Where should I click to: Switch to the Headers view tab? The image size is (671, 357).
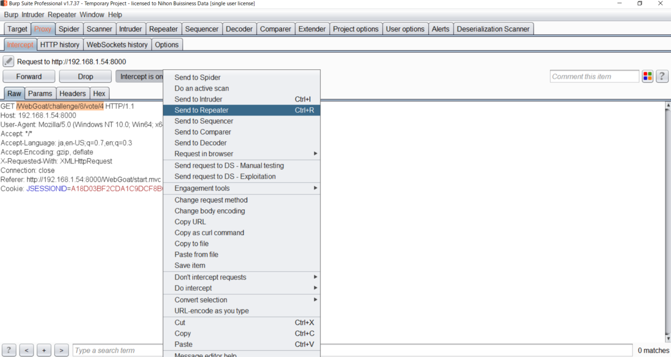click(73, 94)
